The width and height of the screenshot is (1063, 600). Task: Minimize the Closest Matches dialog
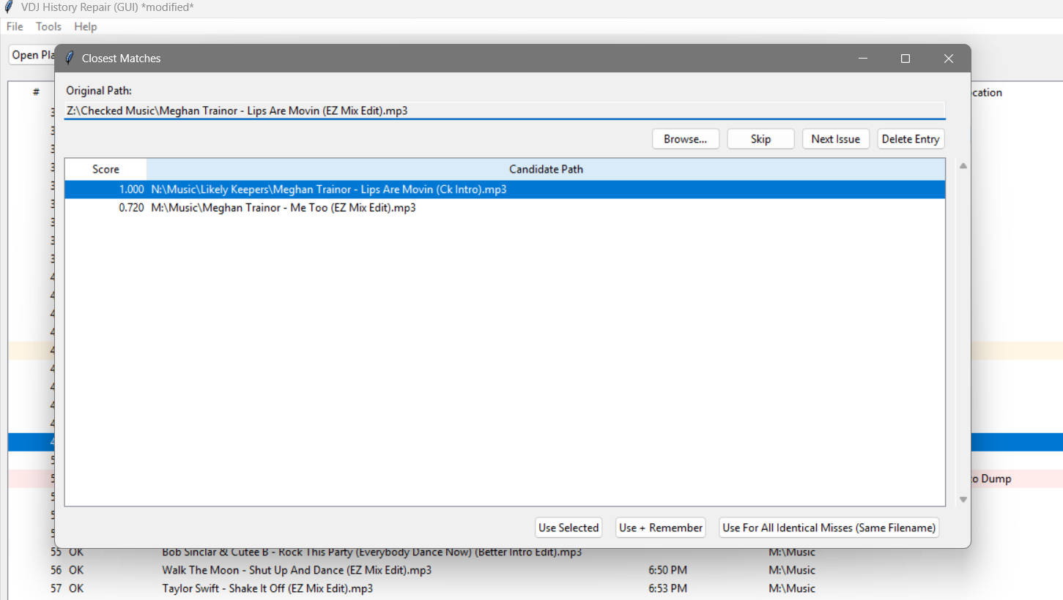point(863,59)
